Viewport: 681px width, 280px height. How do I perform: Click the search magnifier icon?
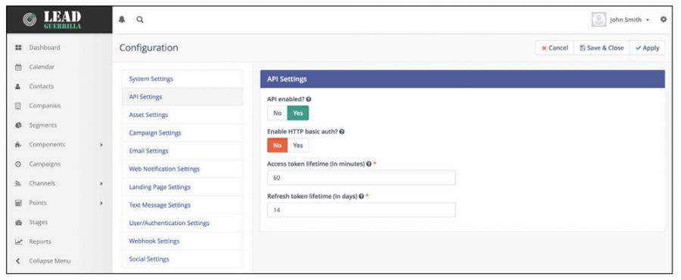coord(140,20)
